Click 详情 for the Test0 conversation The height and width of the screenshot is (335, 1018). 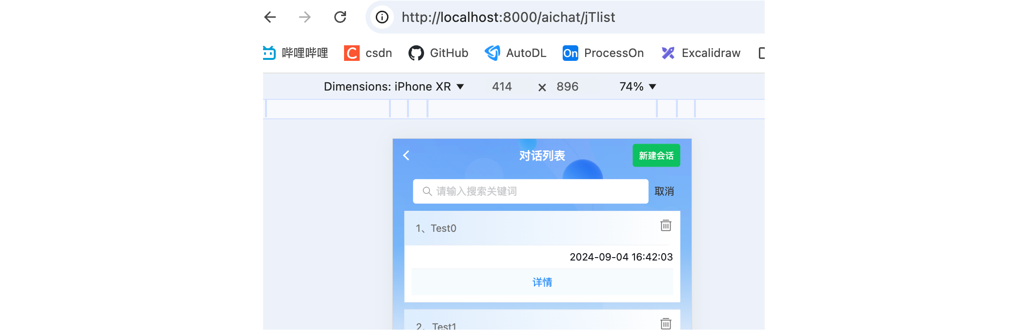(542, 282)
